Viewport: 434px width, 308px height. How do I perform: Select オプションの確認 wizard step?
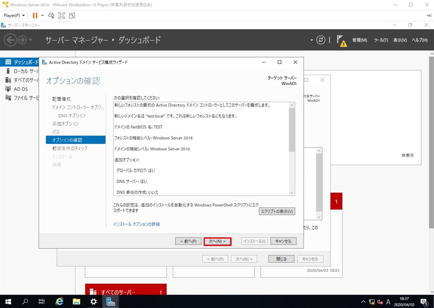(x=76, y=140)
